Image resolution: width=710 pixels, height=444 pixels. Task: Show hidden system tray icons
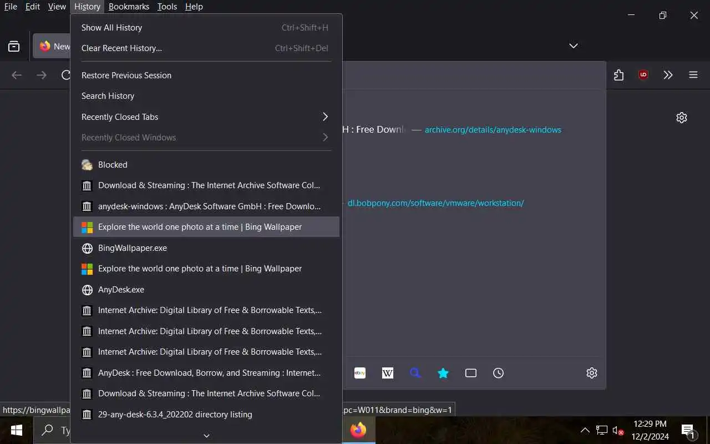point(585,430)
